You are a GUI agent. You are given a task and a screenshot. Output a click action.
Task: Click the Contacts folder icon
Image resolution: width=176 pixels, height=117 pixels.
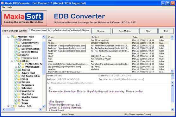click(x=19, y=46)
